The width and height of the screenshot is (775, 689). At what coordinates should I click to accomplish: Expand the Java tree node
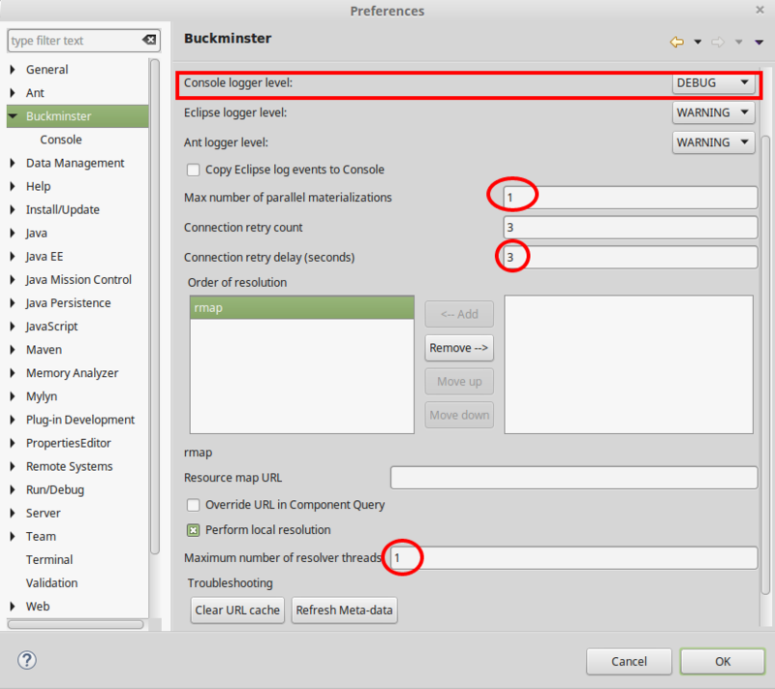pyautogui.click(x=13, y=234)
